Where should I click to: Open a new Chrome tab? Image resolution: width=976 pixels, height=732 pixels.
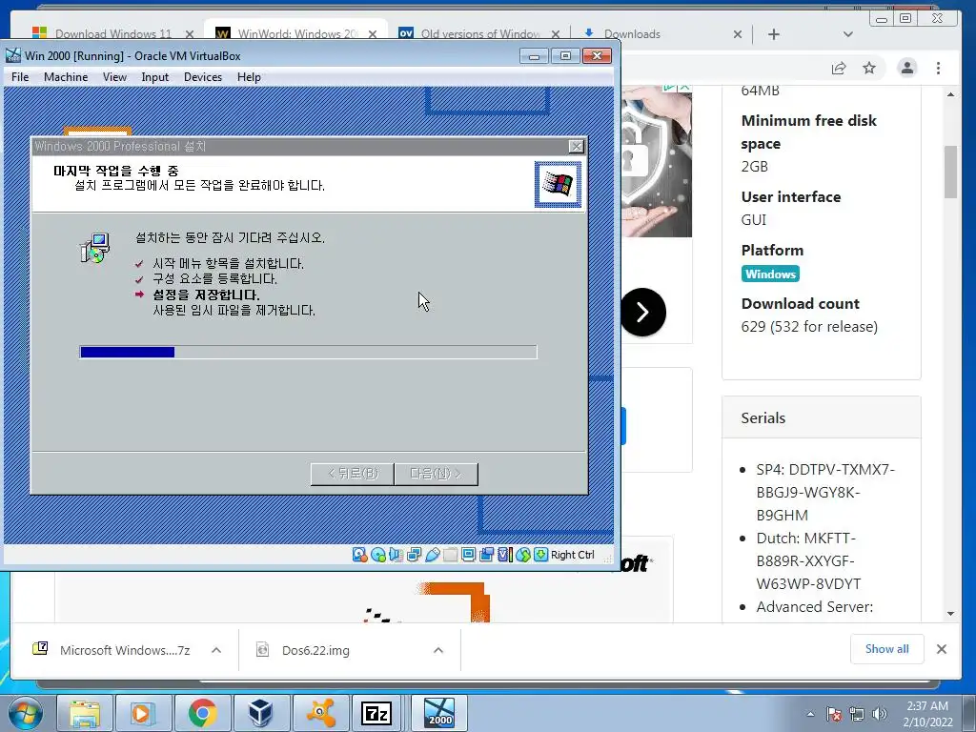pyautogui.click(x=774, y=34)
